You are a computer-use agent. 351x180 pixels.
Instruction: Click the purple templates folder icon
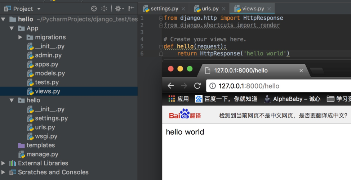pos(21,145)
